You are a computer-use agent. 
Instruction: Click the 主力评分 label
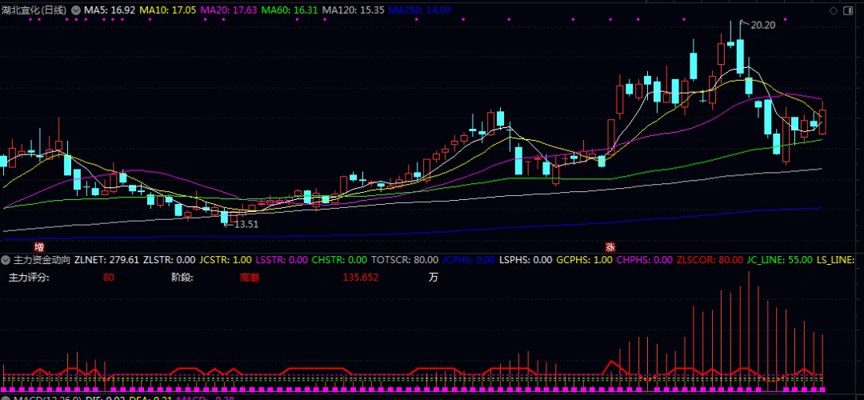[x=29, y=277]
